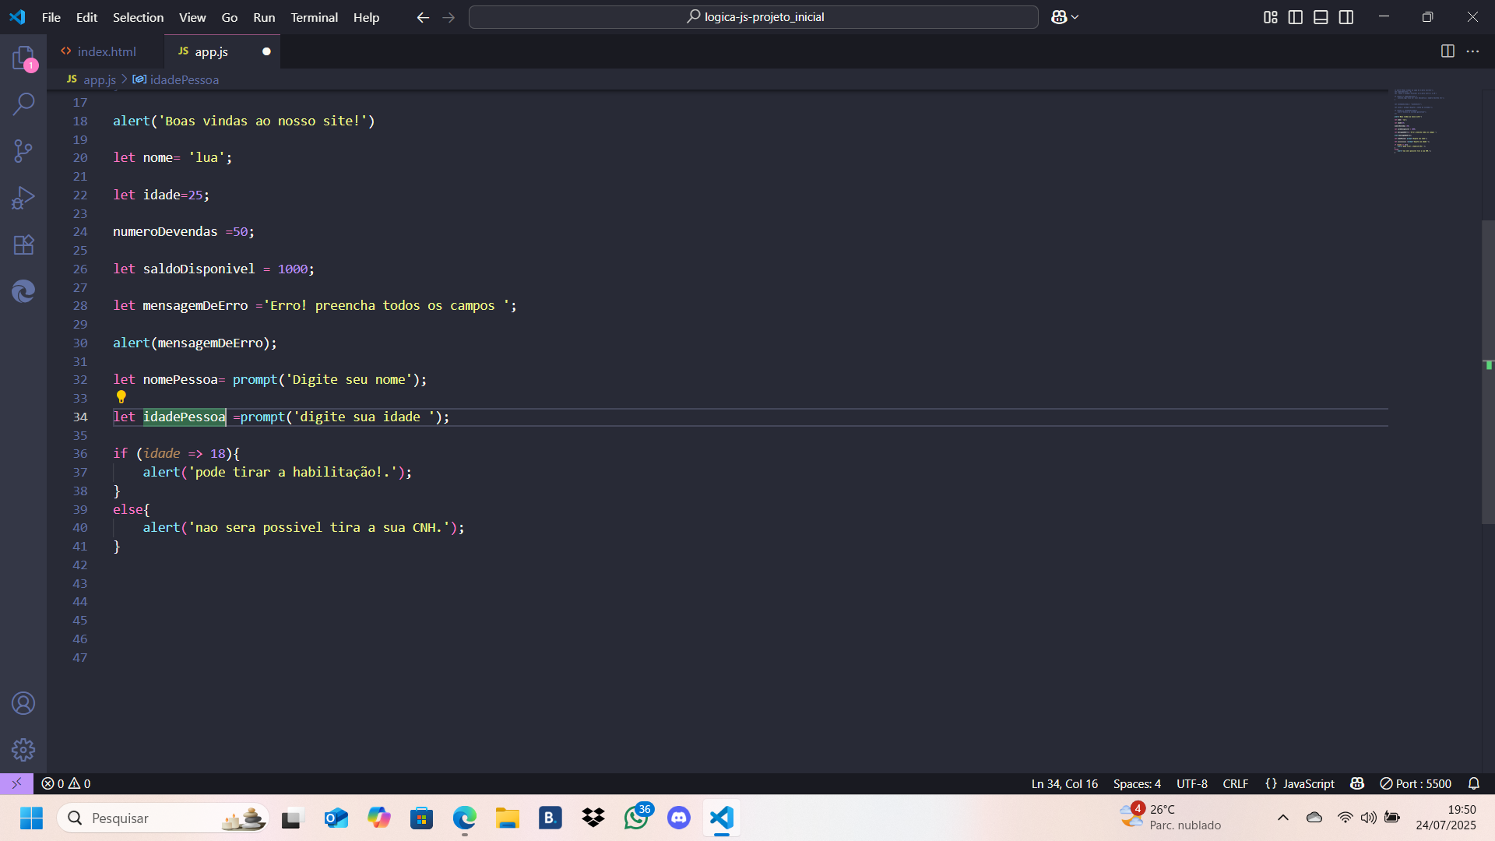1495x841 pixels.
Task: Open Microsoft Edge from the taskbar
Action: (x=465, y=818)
